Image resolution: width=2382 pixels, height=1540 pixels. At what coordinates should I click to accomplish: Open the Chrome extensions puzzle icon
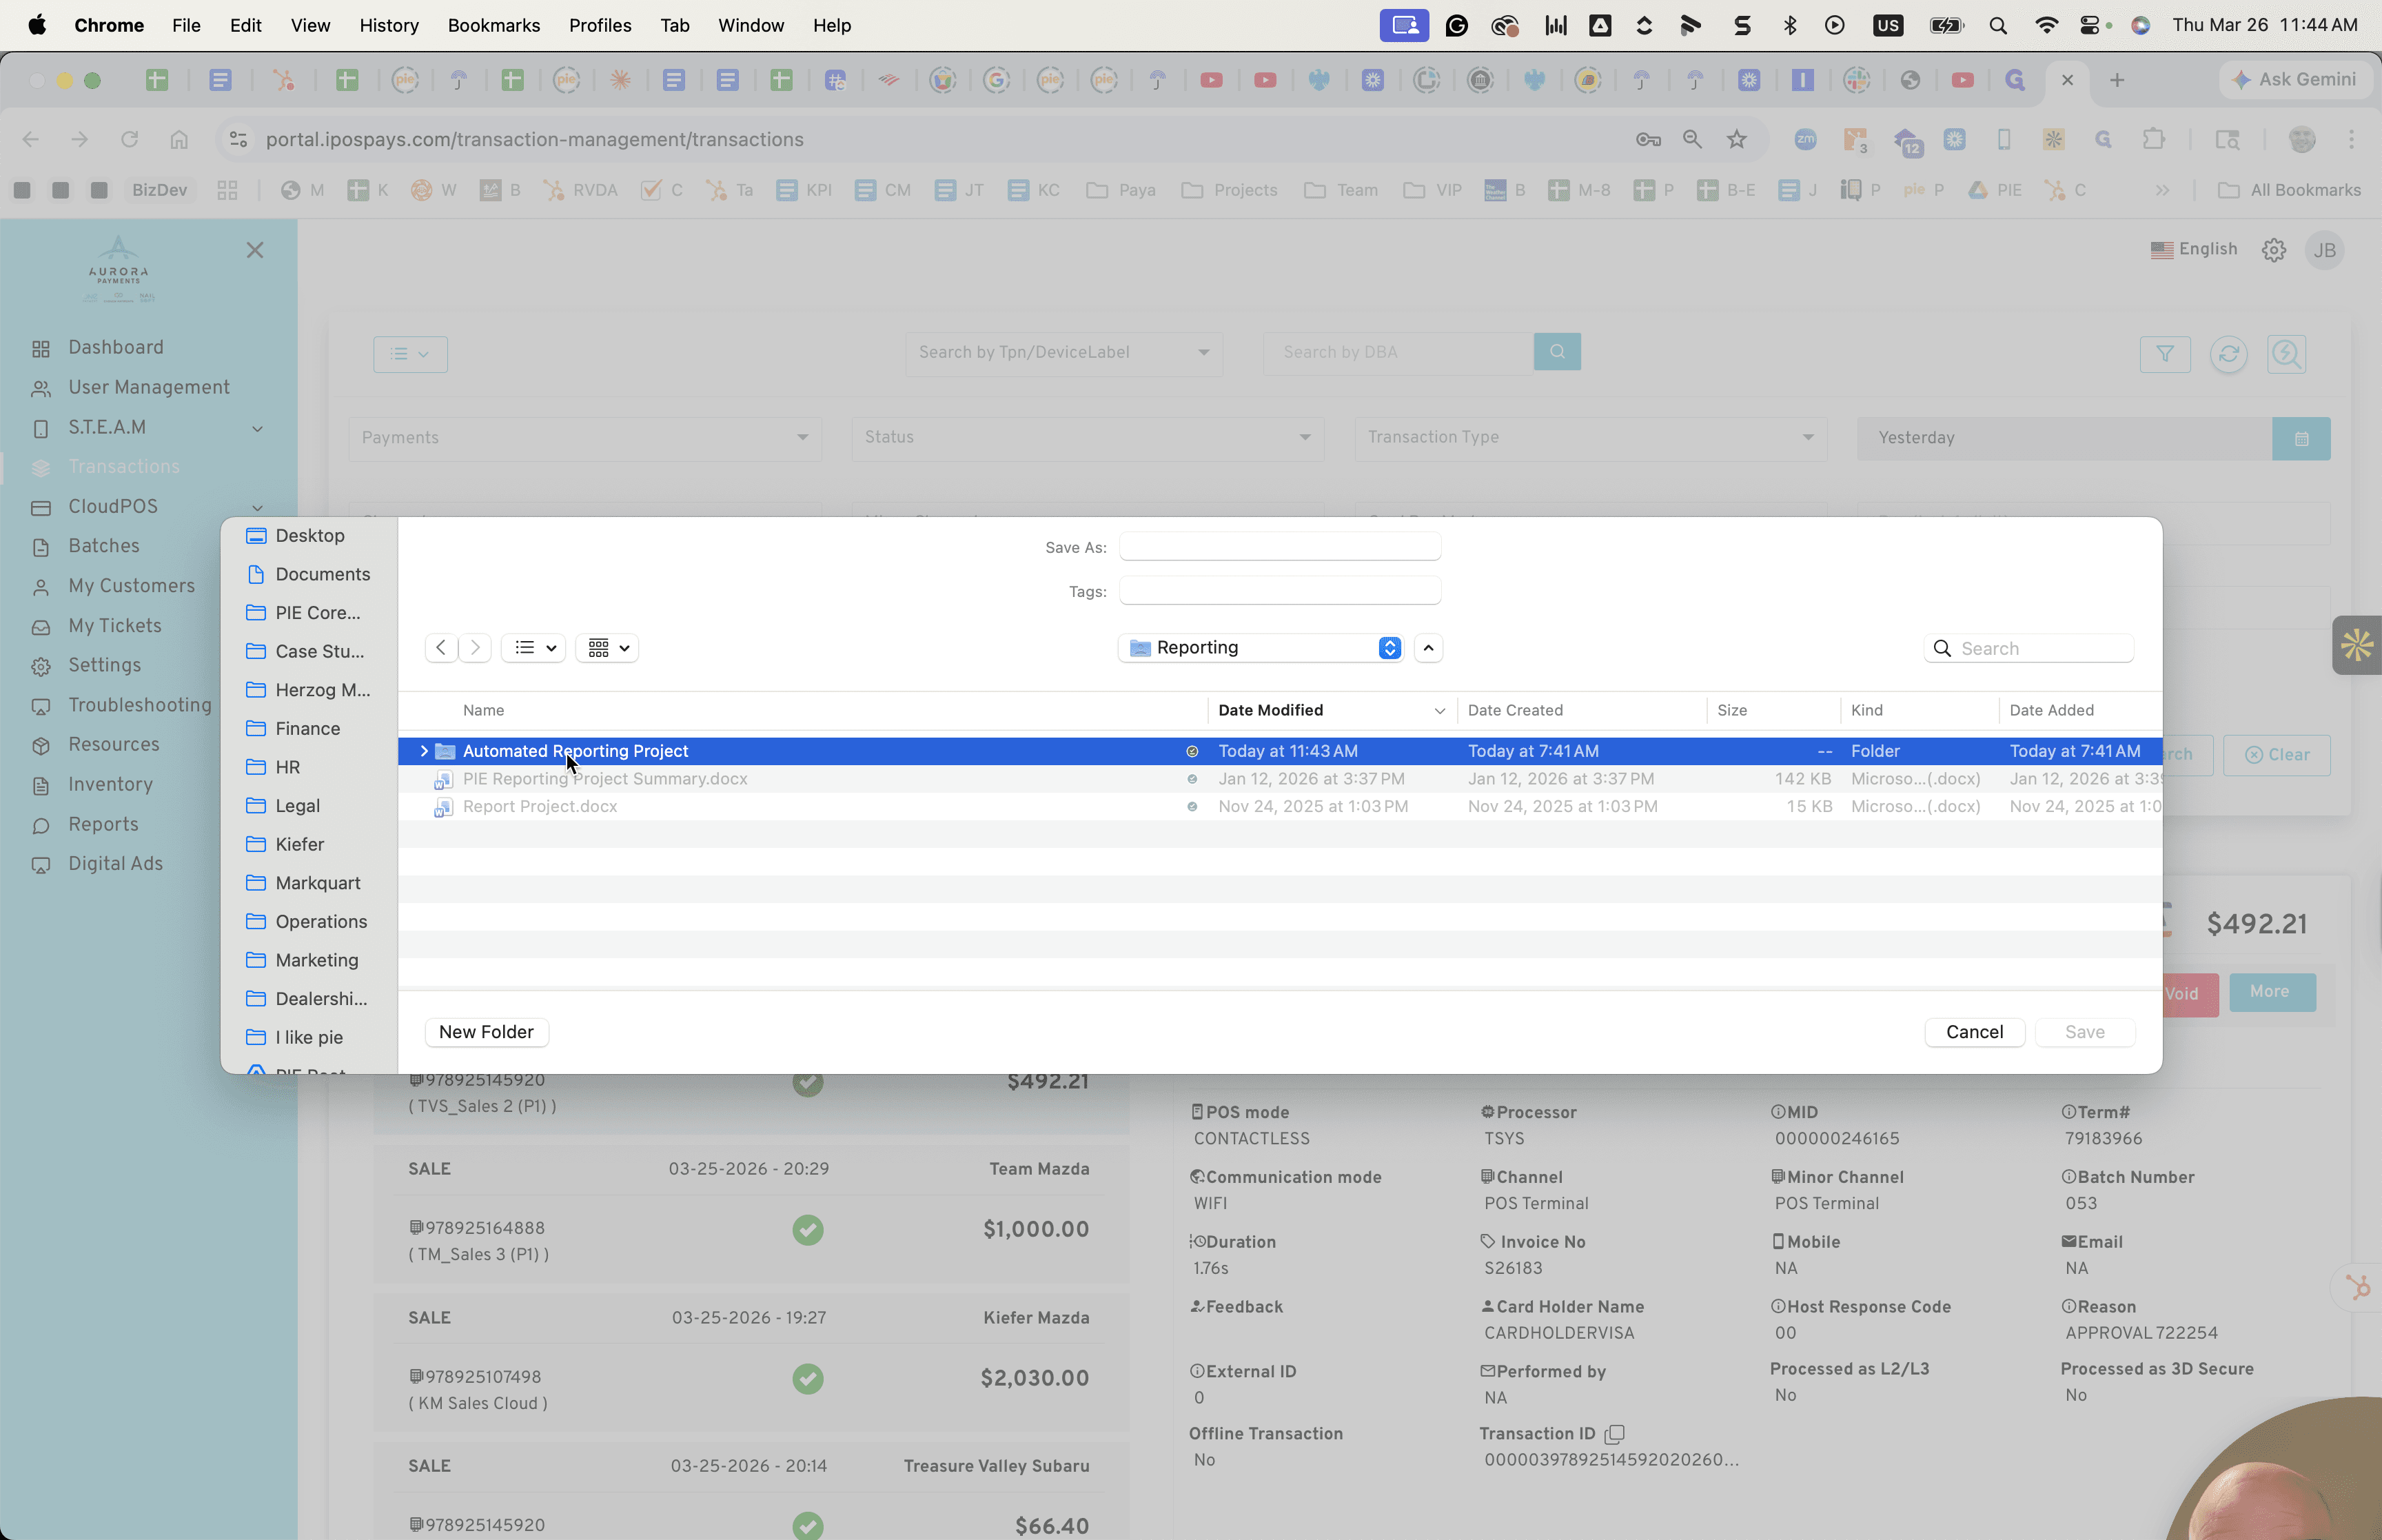click(x=2154, y=140)
